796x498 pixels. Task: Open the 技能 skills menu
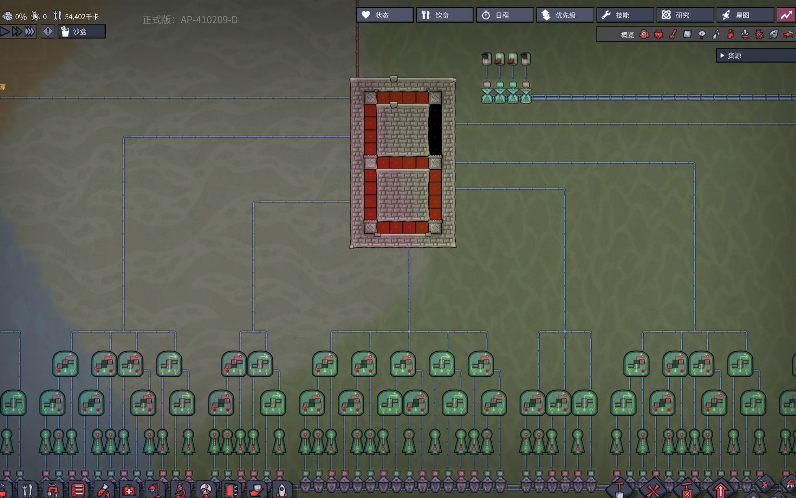(x=625, y=15)
